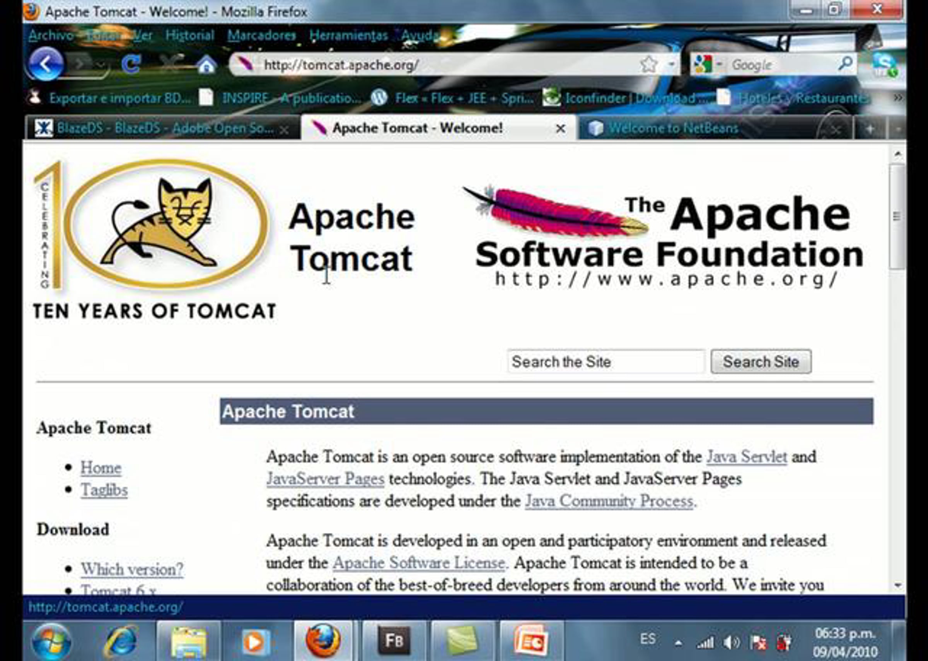Image resolution: width=928 pixels, height=661 pixels.
Task: Reload the current page
Action: click(x=131, y=64)
